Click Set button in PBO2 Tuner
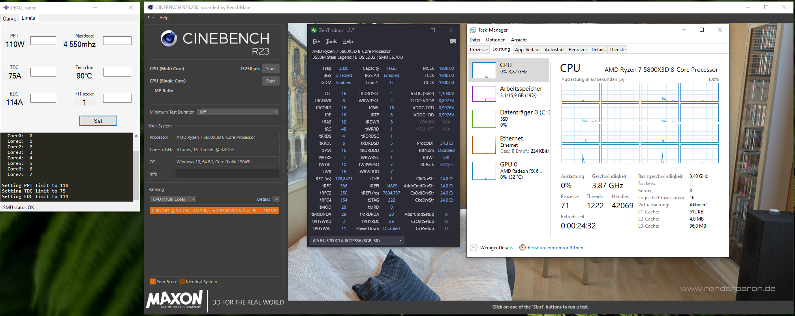 [98, 121]
